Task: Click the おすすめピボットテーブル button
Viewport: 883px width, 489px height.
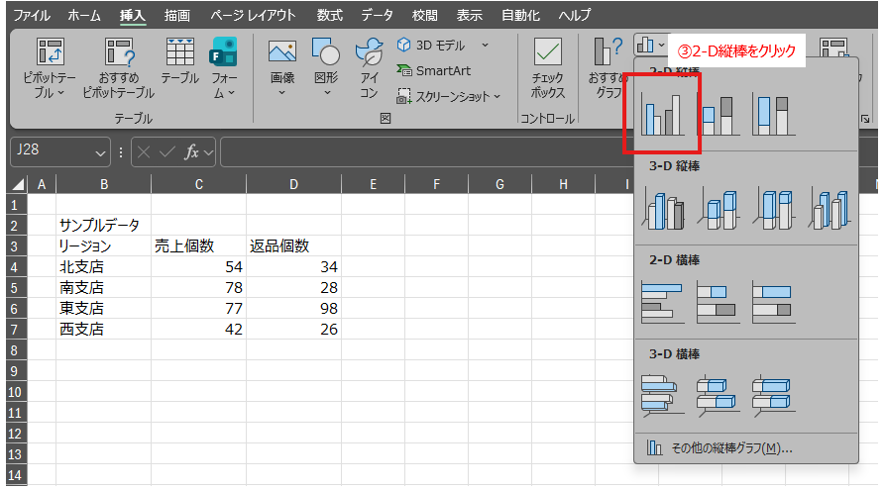Action: point(118,67)
